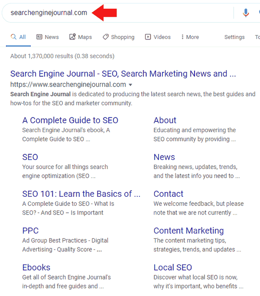The height and width of the screenshot is (296, 260).
Task: Click the newspaper icon beside News
Action: coord(39,37)
